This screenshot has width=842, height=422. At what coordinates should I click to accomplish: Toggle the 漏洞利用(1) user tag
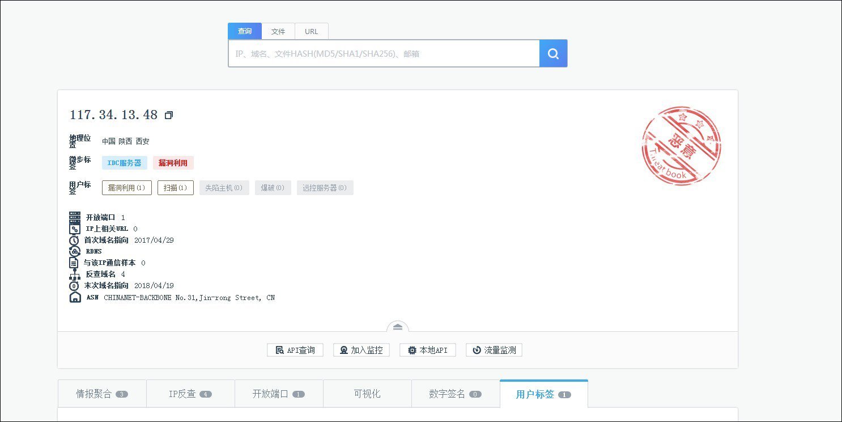point(126,188)
